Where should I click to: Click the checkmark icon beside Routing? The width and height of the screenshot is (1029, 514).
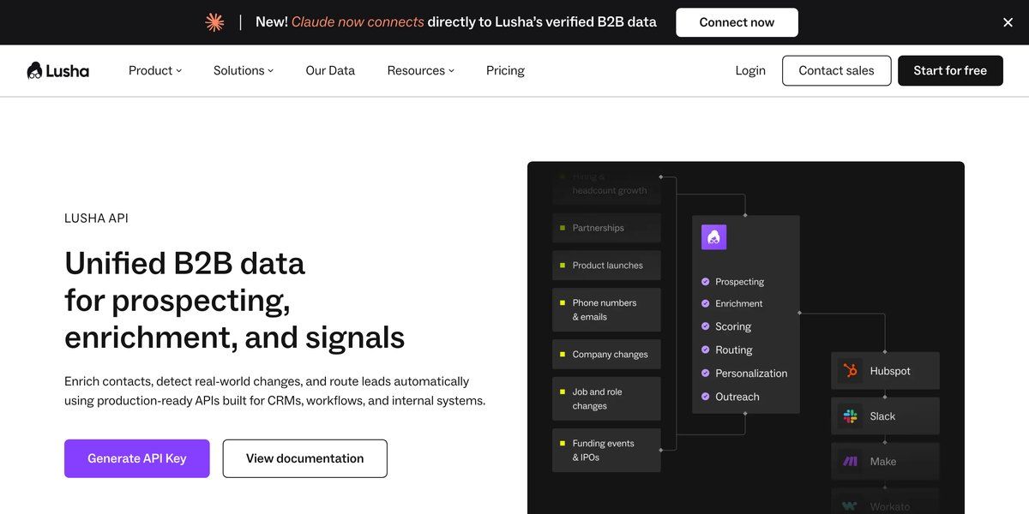click(706, 350)
